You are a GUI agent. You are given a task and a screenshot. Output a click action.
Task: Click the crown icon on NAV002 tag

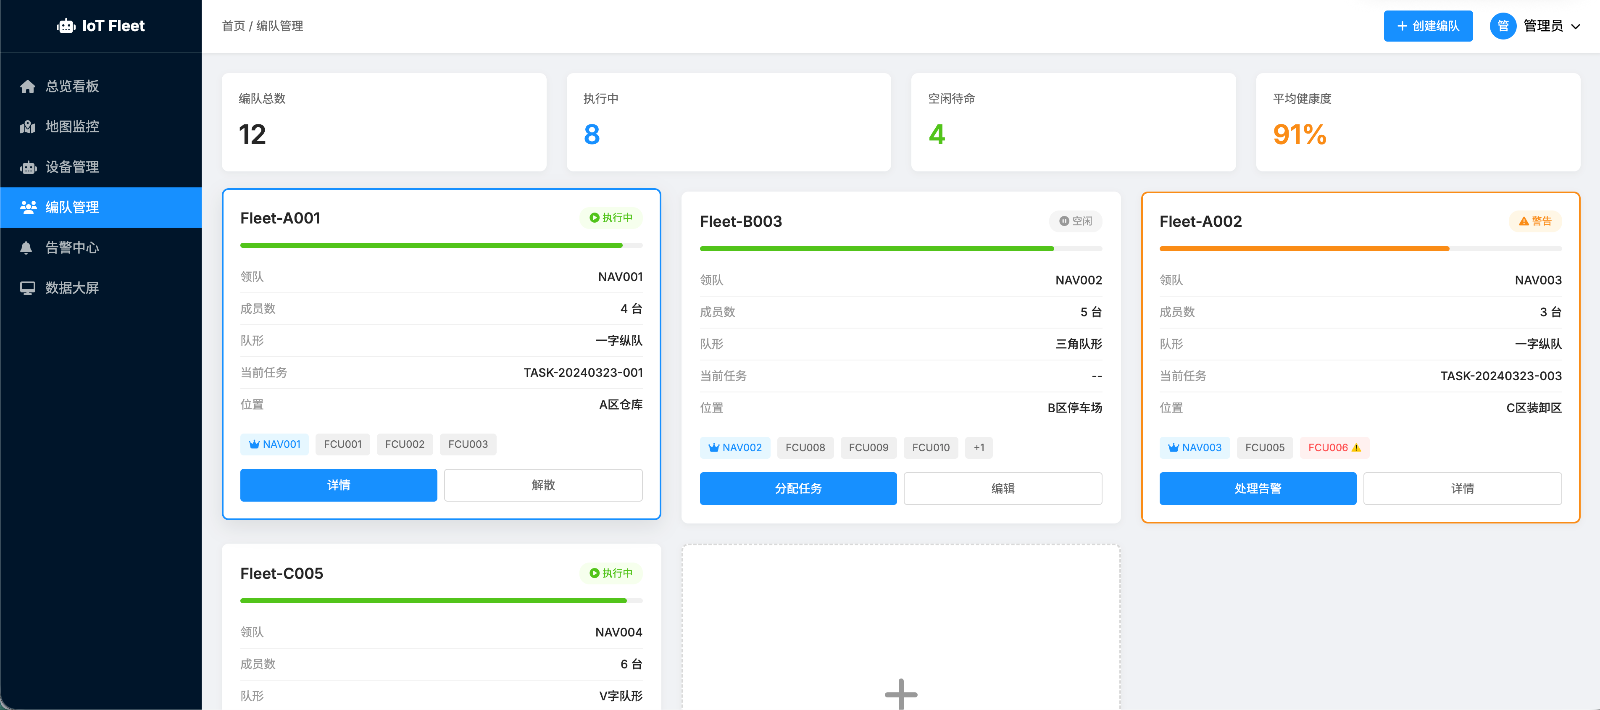[714, 447]
